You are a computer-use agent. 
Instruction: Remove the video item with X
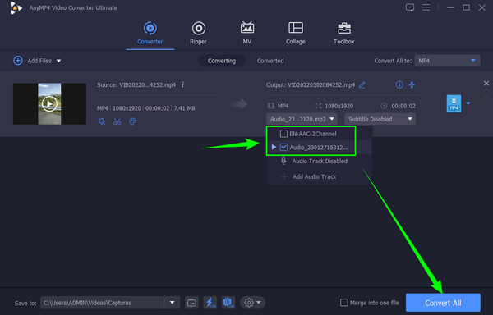click(486, 83)
